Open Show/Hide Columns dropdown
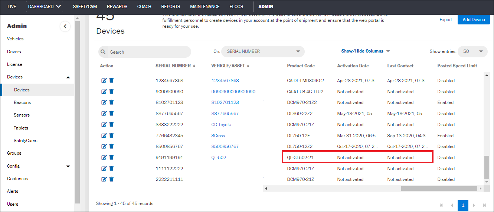 pyautogui.click(x=366, y=51)
